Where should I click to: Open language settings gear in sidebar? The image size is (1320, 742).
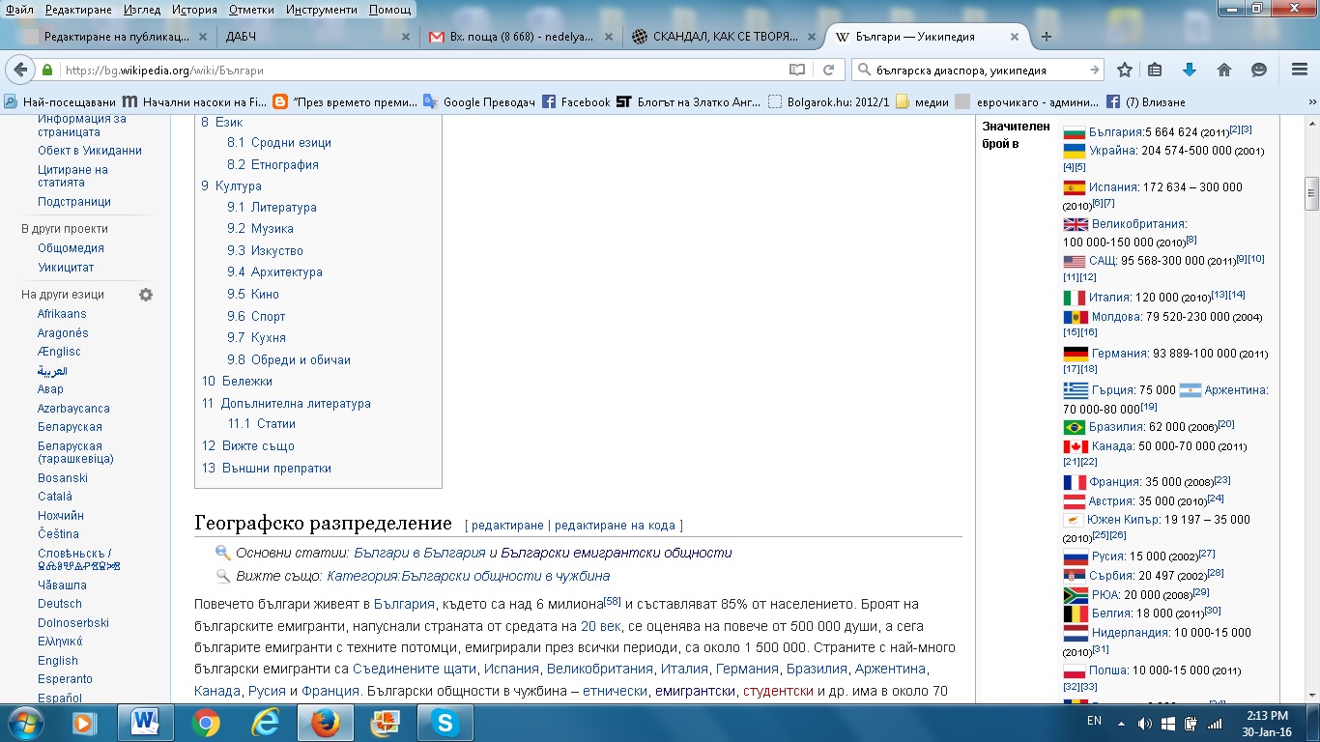pyautogui.click(x=146, y=295)
